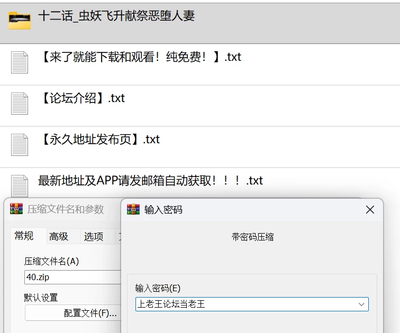Expand the 输入密码(E) dropdown arrow
The image size is (400, 333).
tap(361, 304)
